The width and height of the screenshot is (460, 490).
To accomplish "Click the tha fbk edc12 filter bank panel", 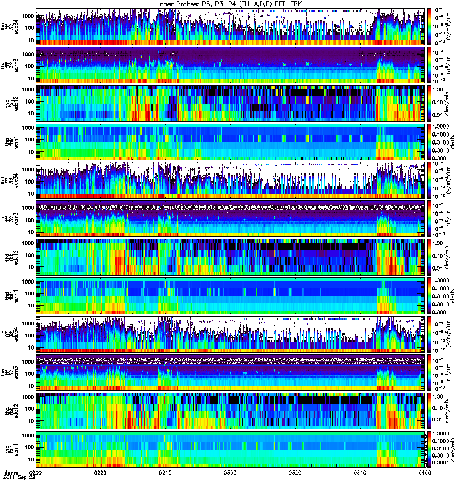I will (x=231, y=104).
